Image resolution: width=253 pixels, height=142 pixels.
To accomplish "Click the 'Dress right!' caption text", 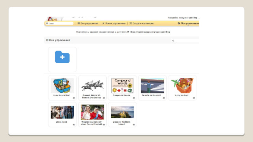I will coord(62,122).
